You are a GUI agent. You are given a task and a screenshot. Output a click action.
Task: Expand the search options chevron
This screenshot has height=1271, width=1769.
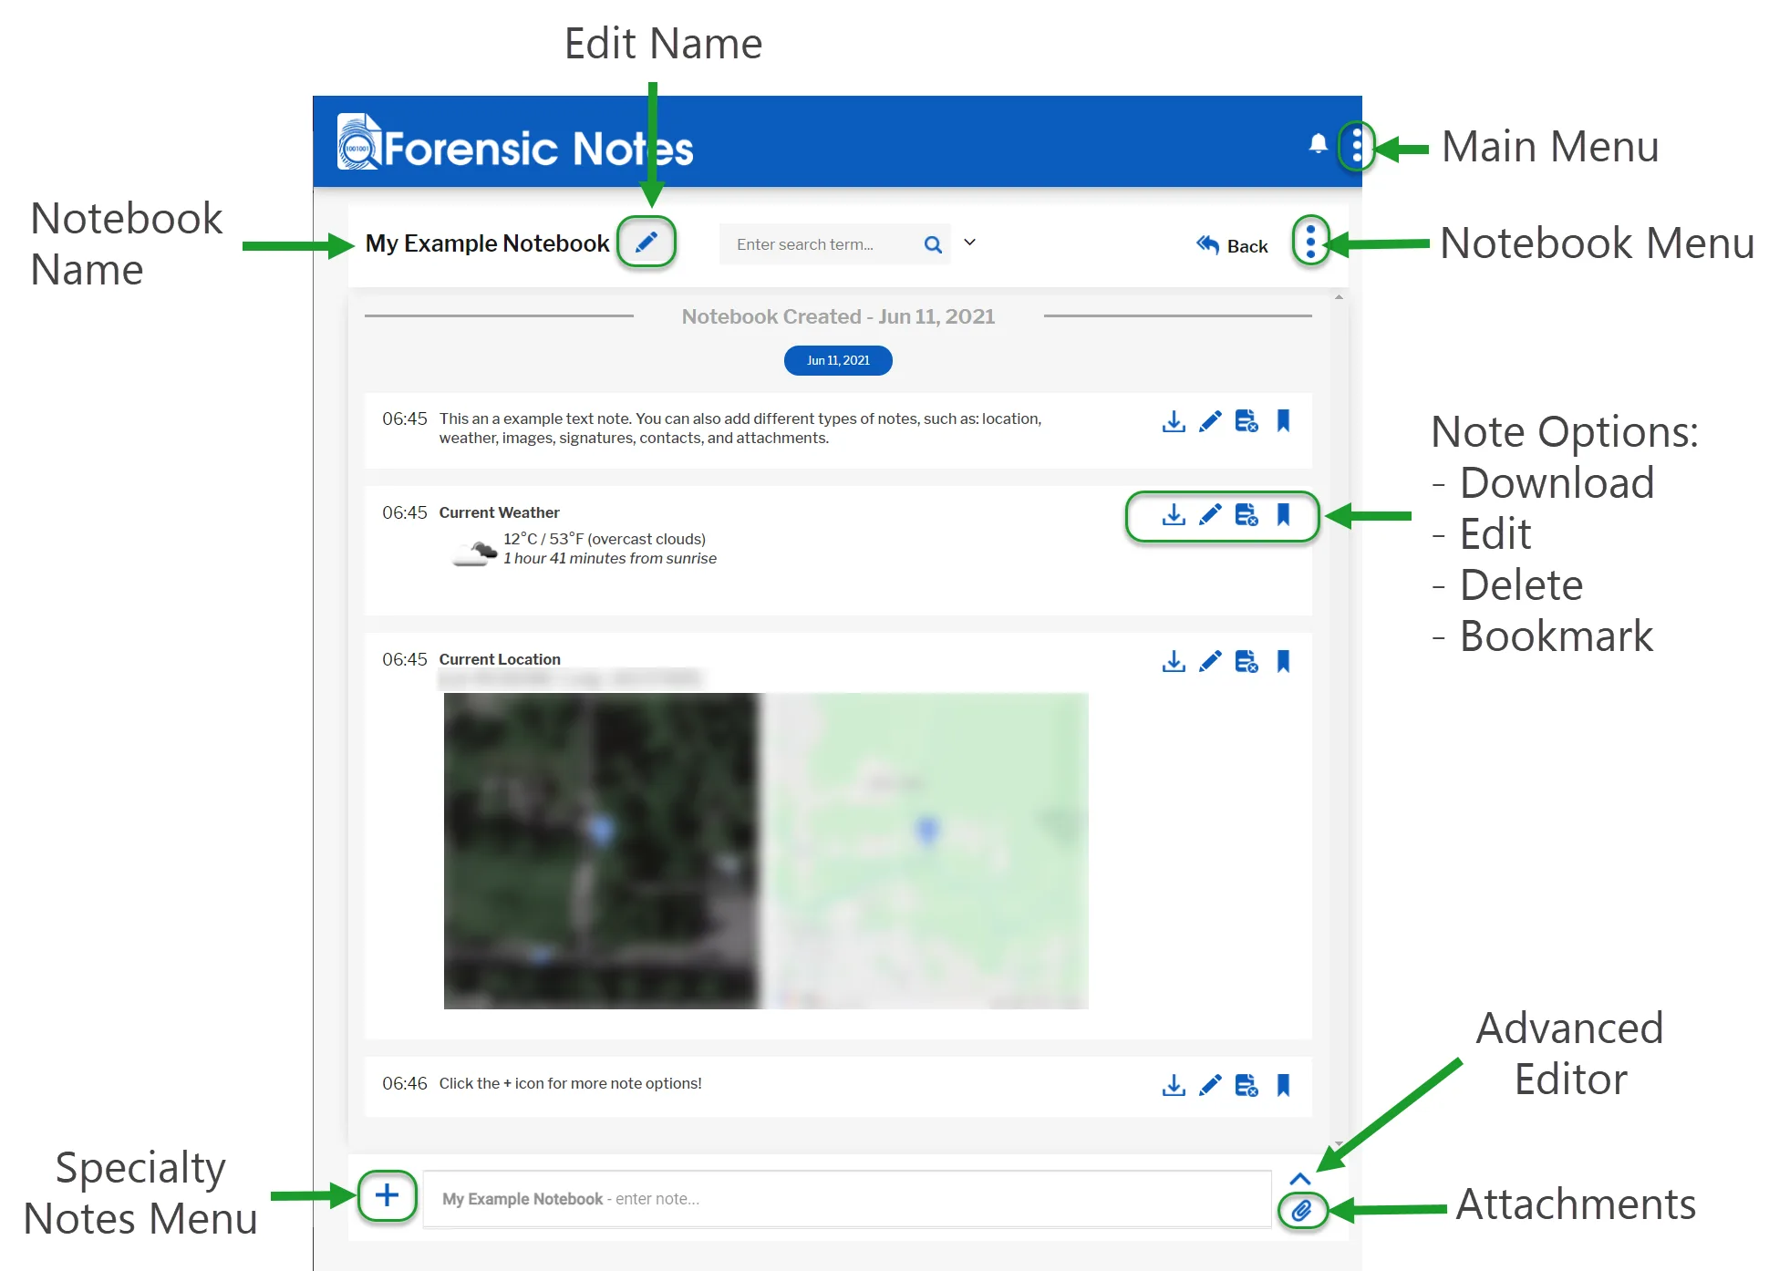[x=970, y=243]
